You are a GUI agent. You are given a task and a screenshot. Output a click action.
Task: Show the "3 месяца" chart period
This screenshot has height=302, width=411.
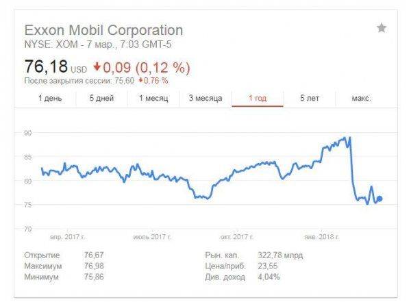(x=206, y=99)
